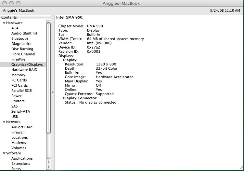
Task: Click sidebar scrollbar down arrow
Action: point(48,167)
